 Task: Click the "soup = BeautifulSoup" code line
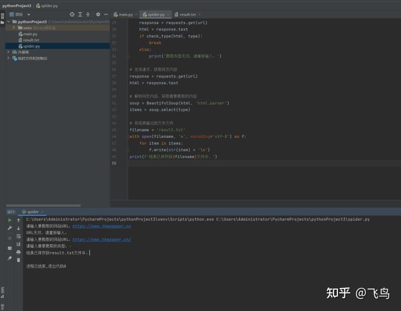[x=179, y=103]
